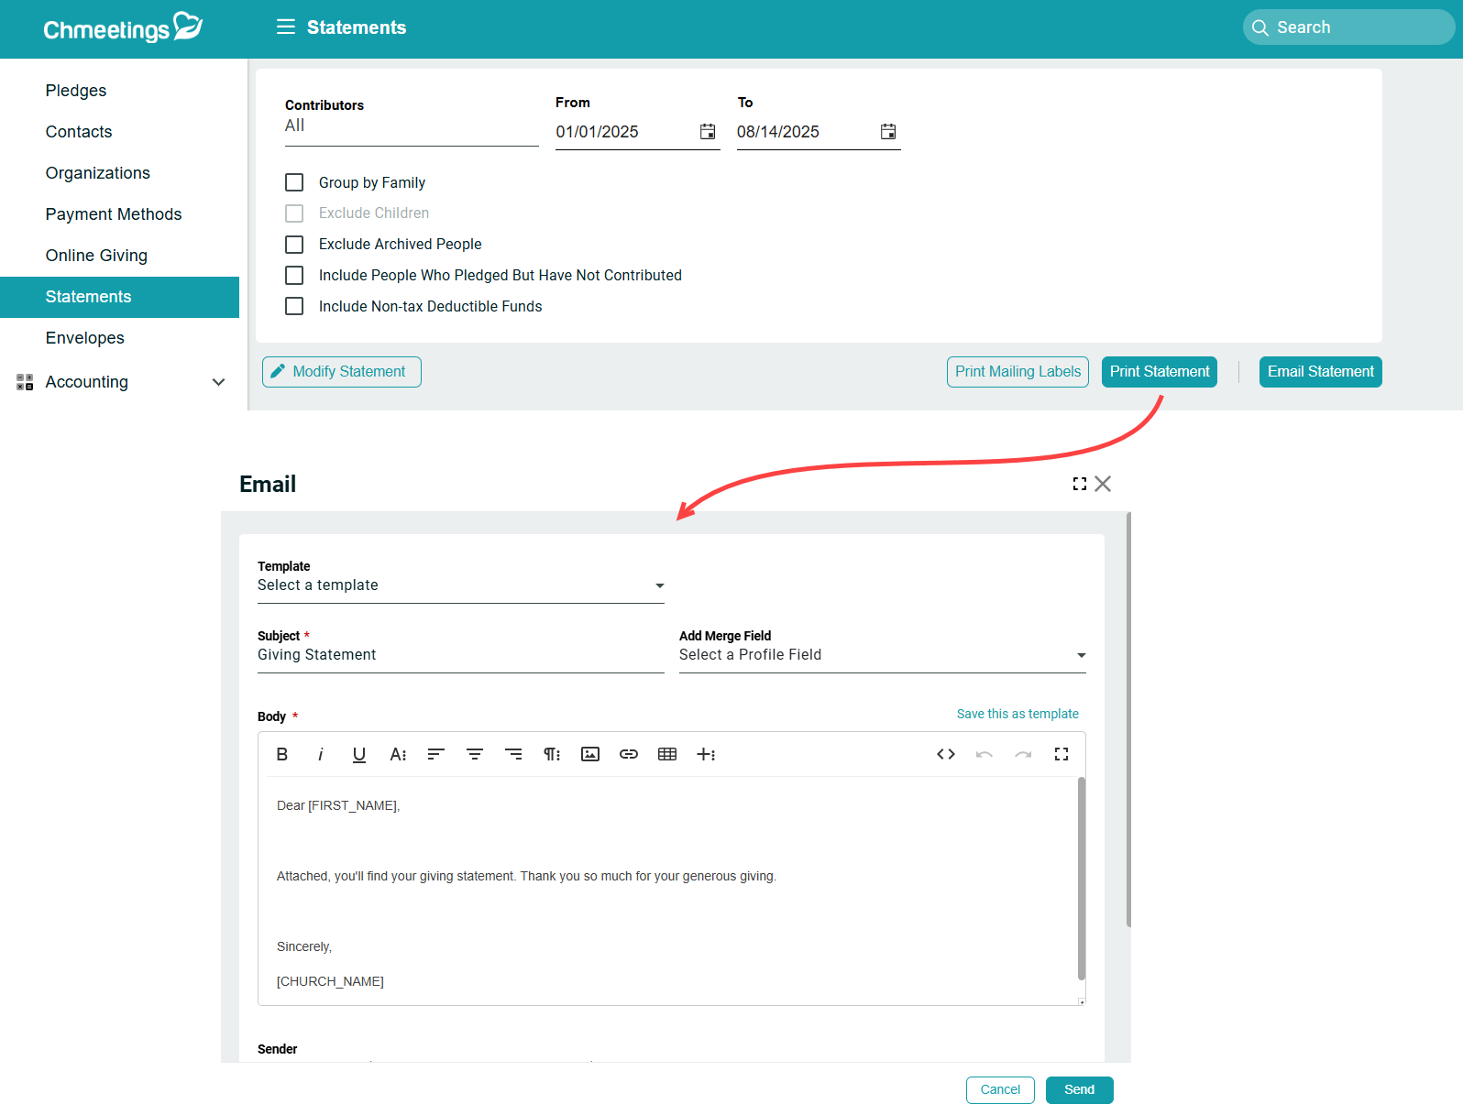
Task: Insert a table in the email body
Action: coord(667,754)
